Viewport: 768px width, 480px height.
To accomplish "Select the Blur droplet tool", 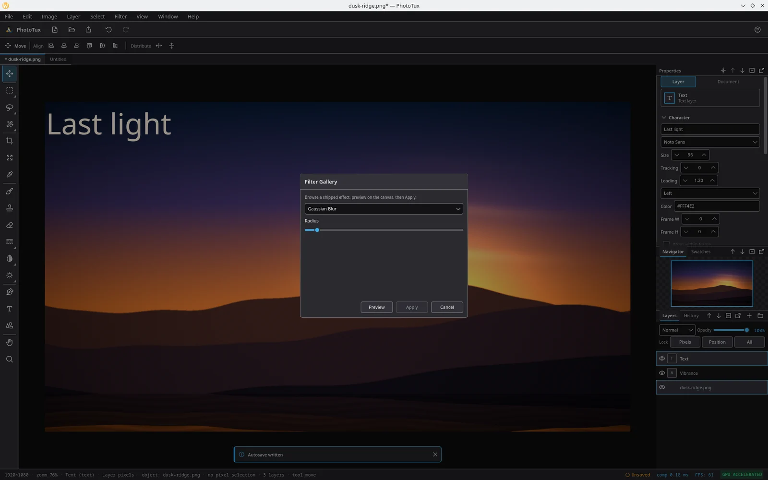I will pos(10,259).
